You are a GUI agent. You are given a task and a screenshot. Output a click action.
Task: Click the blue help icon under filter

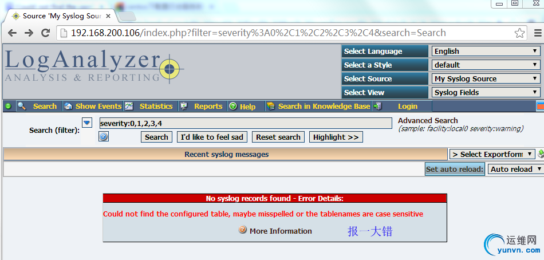(104, 137)
